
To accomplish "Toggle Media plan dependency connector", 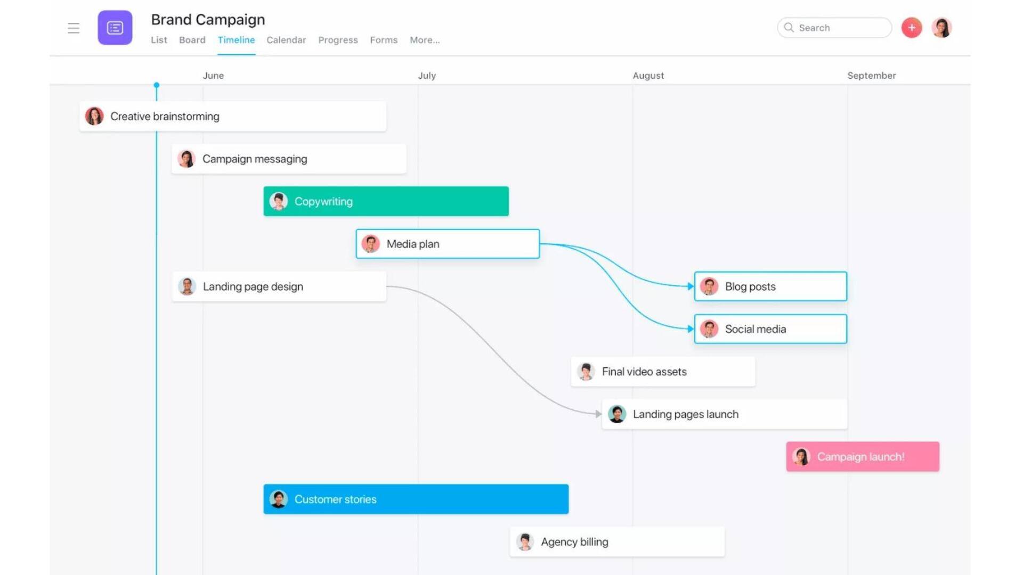I will coord(539,243).
